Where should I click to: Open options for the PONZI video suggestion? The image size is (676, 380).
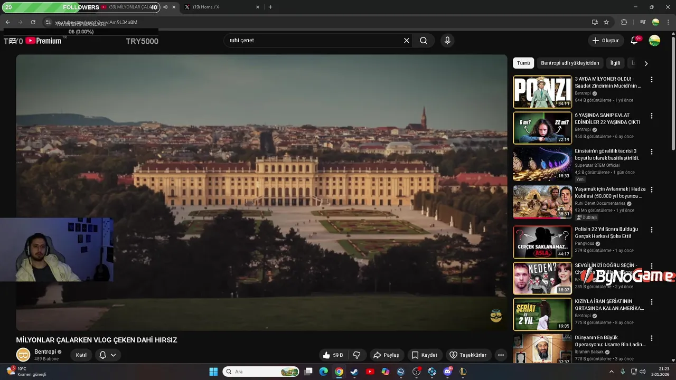click(651, 80)
